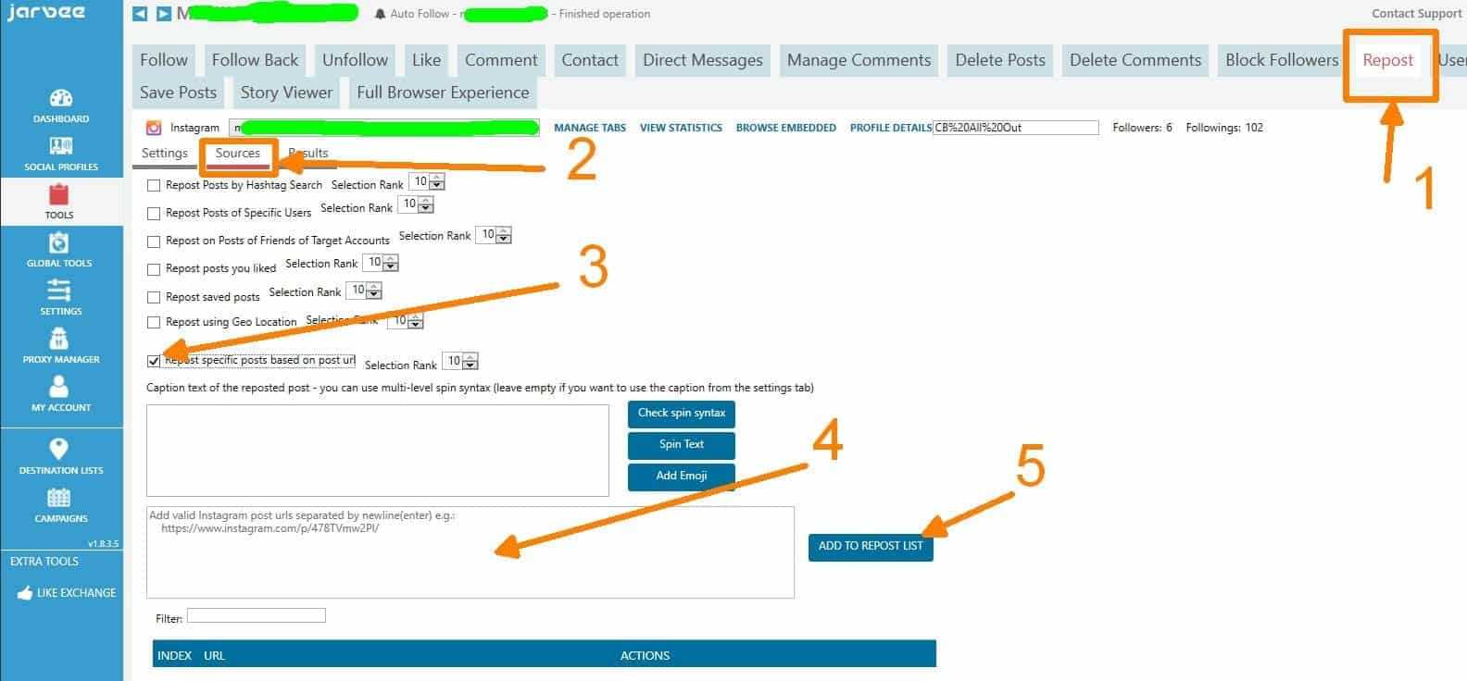
Task: Open Like Exchange thumbs-up item
Action: tap(66, 592)
